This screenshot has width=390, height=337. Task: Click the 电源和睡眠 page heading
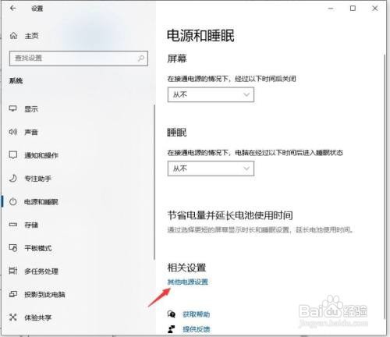point(200,36)
